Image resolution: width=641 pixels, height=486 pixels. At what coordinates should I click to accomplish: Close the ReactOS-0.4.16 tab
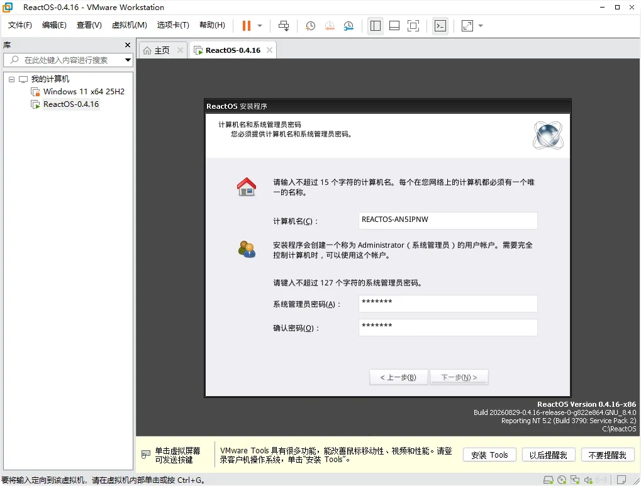click(269, 50)
